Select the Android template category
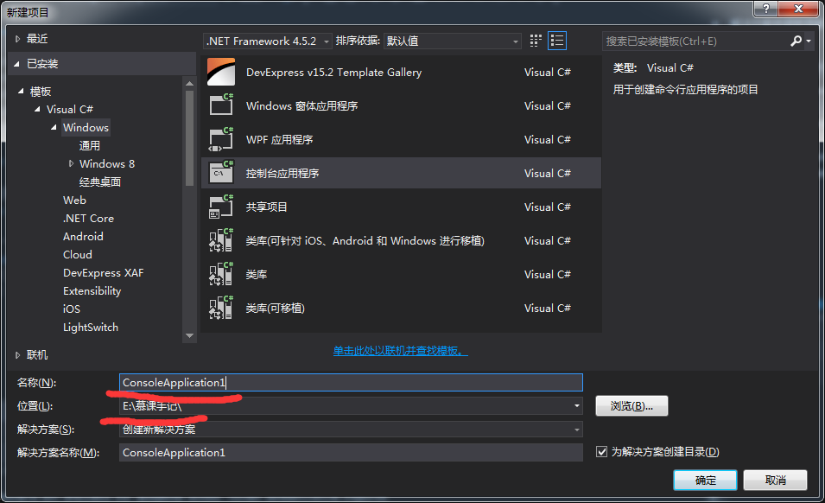This screenshot has width=825, height=503. click(83, 236)
